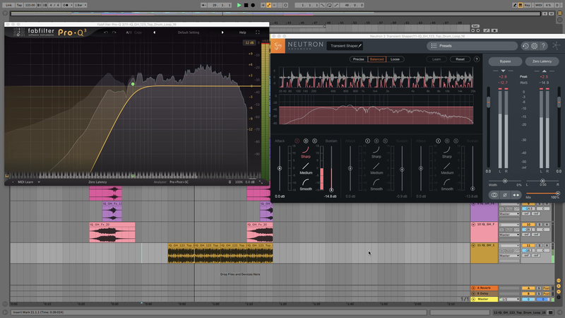The height and width of the screenshot is (318, 565).
Task: Redo in FabFilter Pro-Q 3
Action: tap(114, 33)
